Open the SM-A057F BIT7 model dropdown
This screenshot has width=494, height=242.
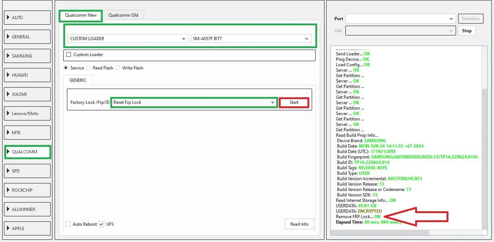point(251,39)
